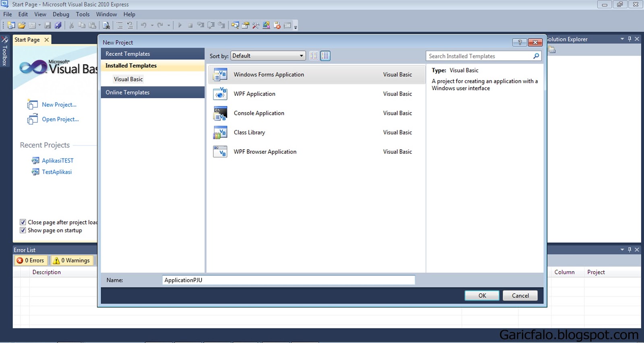The image size is (644, 343).
Task: Open the File menu
Action: coord(8,14)
